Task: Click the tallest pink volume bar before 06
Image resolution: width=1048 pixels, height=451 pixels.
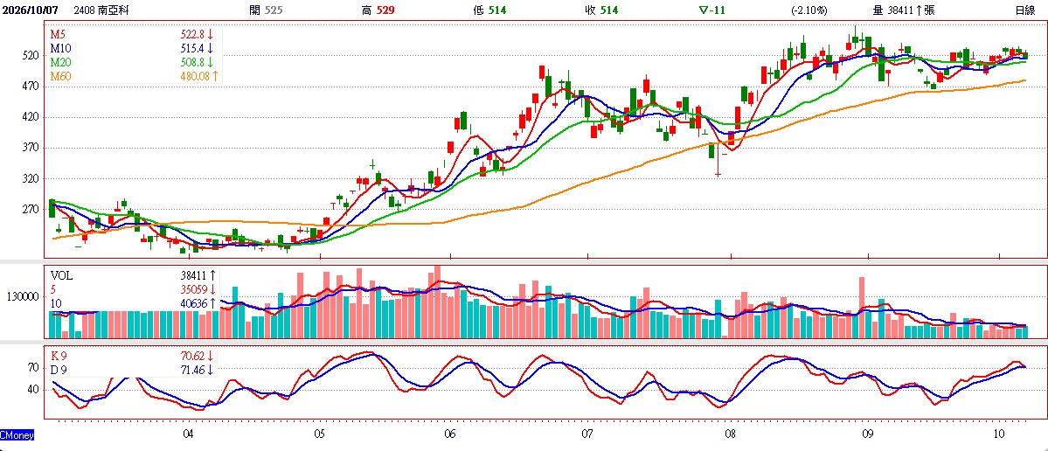Action: (438, 302)
